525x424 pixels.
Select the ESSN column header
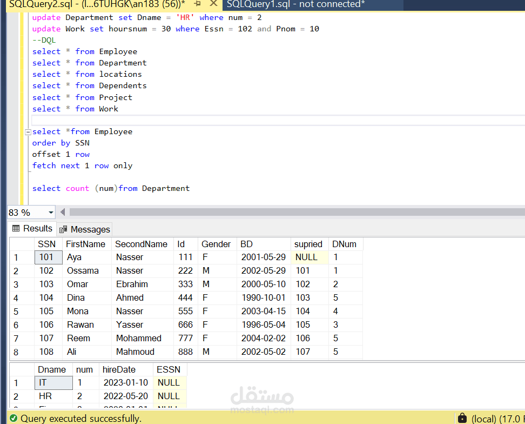tap(170, 369)
